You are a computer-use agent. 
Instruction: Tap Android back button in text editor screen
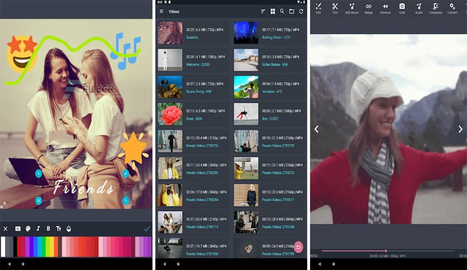tap(9, 264)
